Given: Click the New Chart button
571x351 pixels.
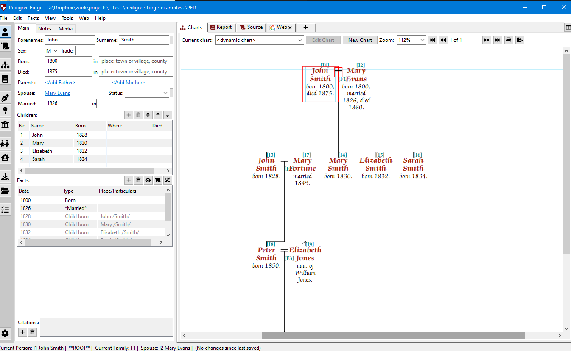Looking at the screenshot, I should tap(360, 40).
